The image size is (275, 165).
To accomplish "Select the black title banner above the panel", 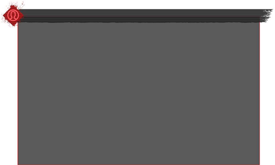I will (x=146, y=16).
